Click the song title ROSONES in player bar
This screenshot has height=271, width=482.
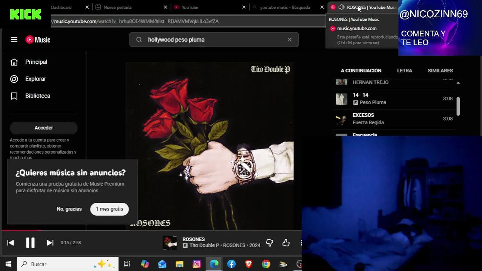(193, 239)
